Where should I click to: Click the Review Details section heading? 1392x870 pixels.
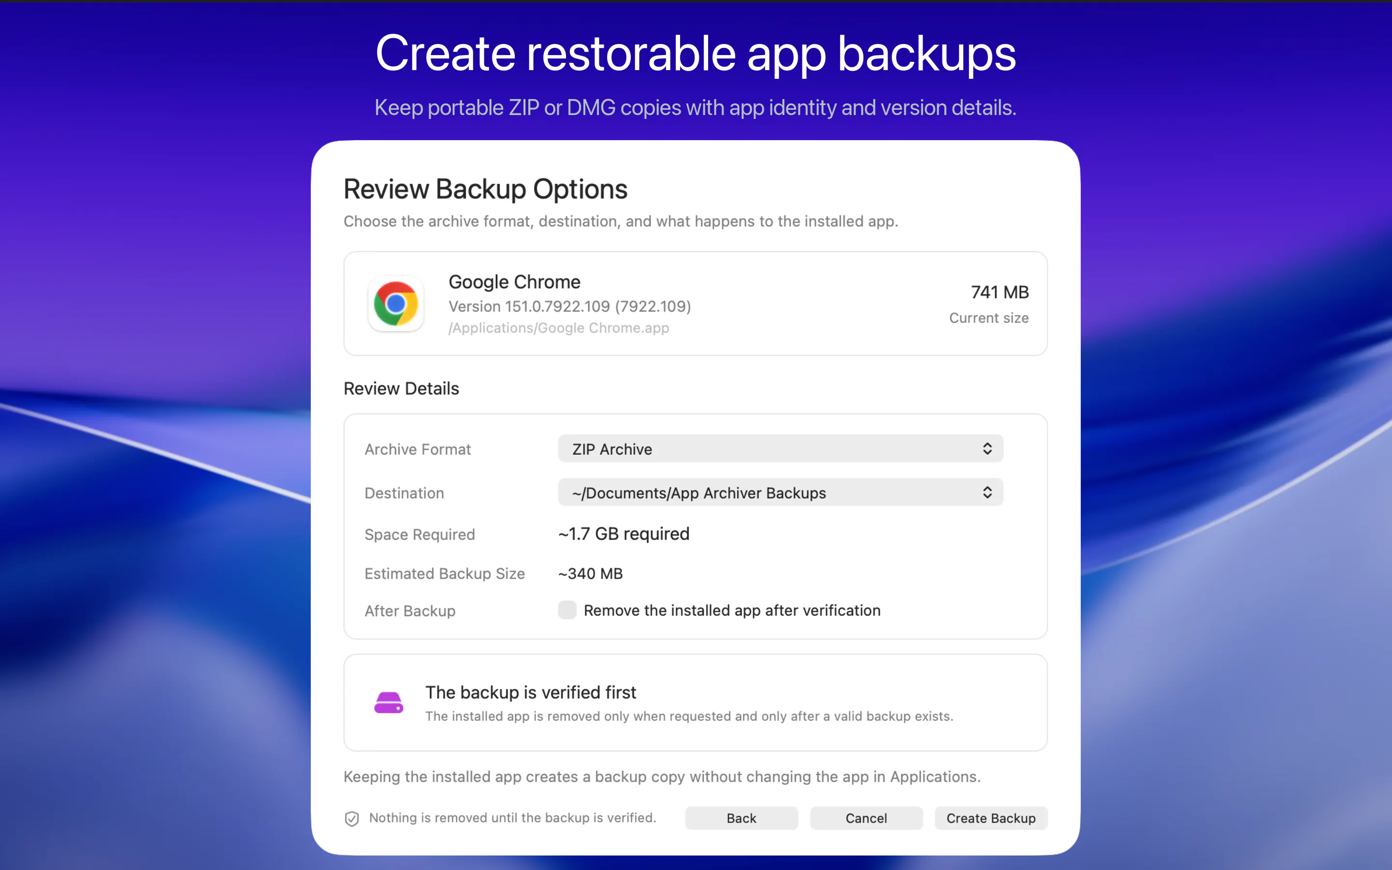402,389
